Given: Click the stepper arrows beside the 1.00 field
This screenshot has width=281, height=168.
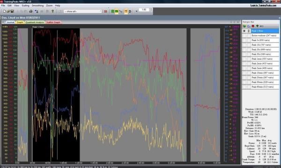Looking at the screenshot, I should [x=150, y=10].
